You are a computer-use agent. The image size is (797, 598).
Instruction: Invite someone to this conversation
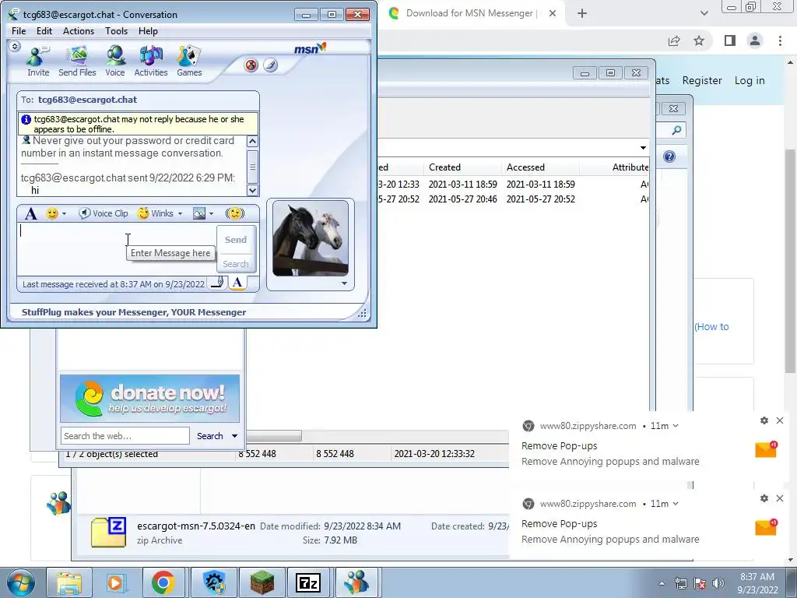[38, 61]
